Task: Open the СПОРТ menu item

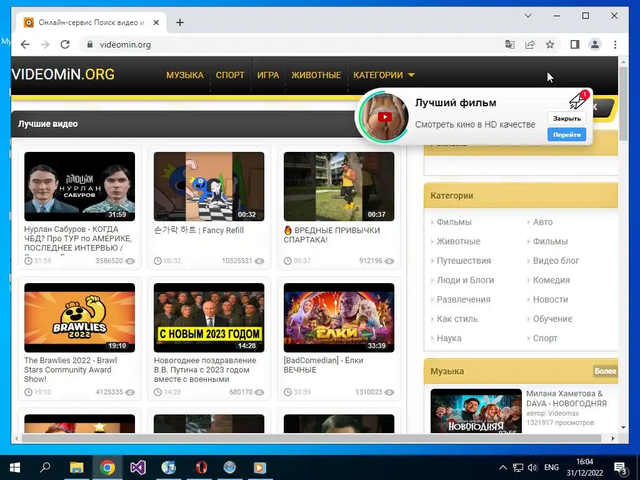Action: tap(230, 75)
